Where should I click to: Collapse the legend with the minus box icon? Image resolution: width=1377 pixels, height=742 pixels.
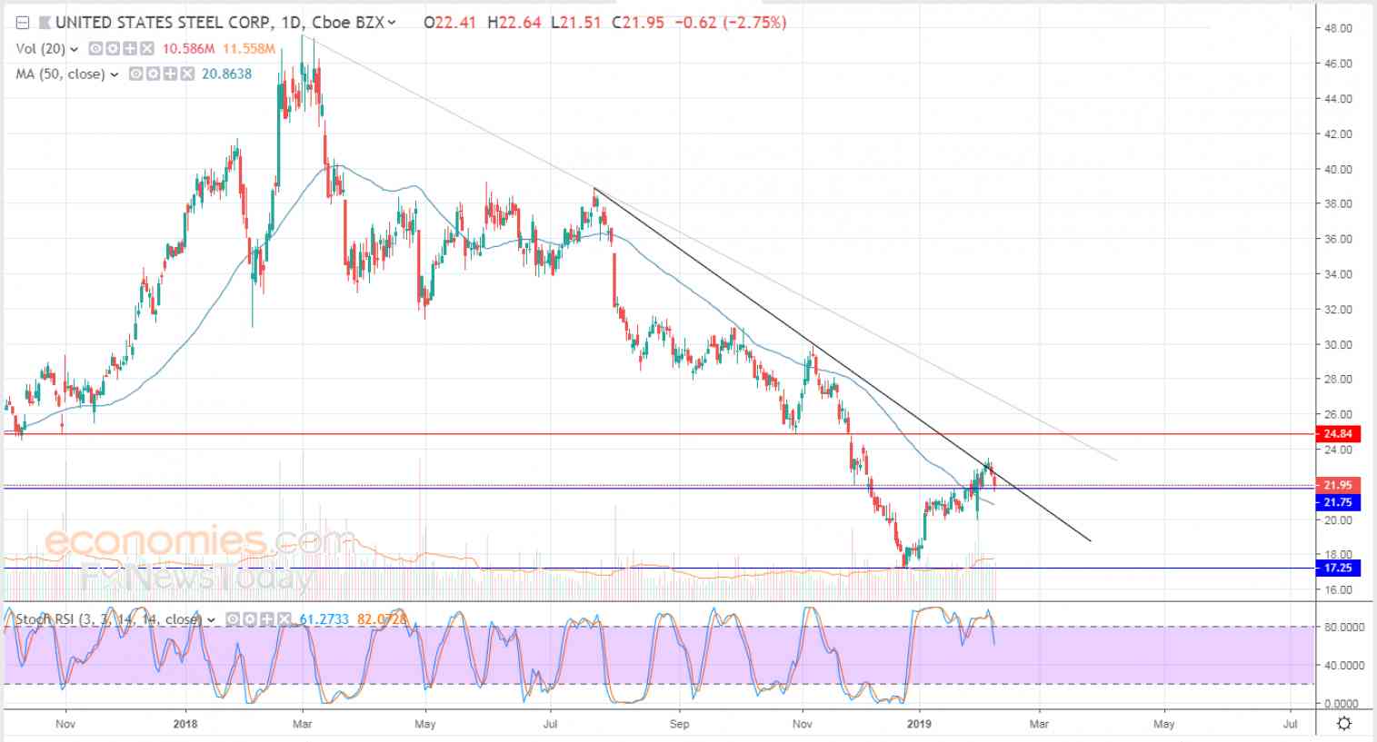pos(23,23)
